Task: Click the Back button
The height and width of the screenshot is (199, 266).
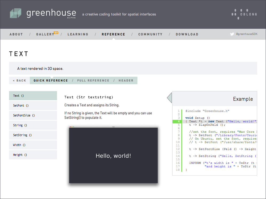Action: tap(19, 81)
